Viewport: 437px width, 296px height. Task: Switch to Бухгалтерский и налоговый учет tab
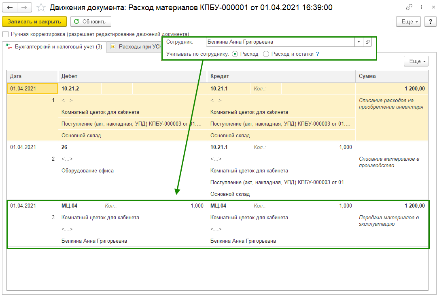pyautogui.click(x=54, y=47)
